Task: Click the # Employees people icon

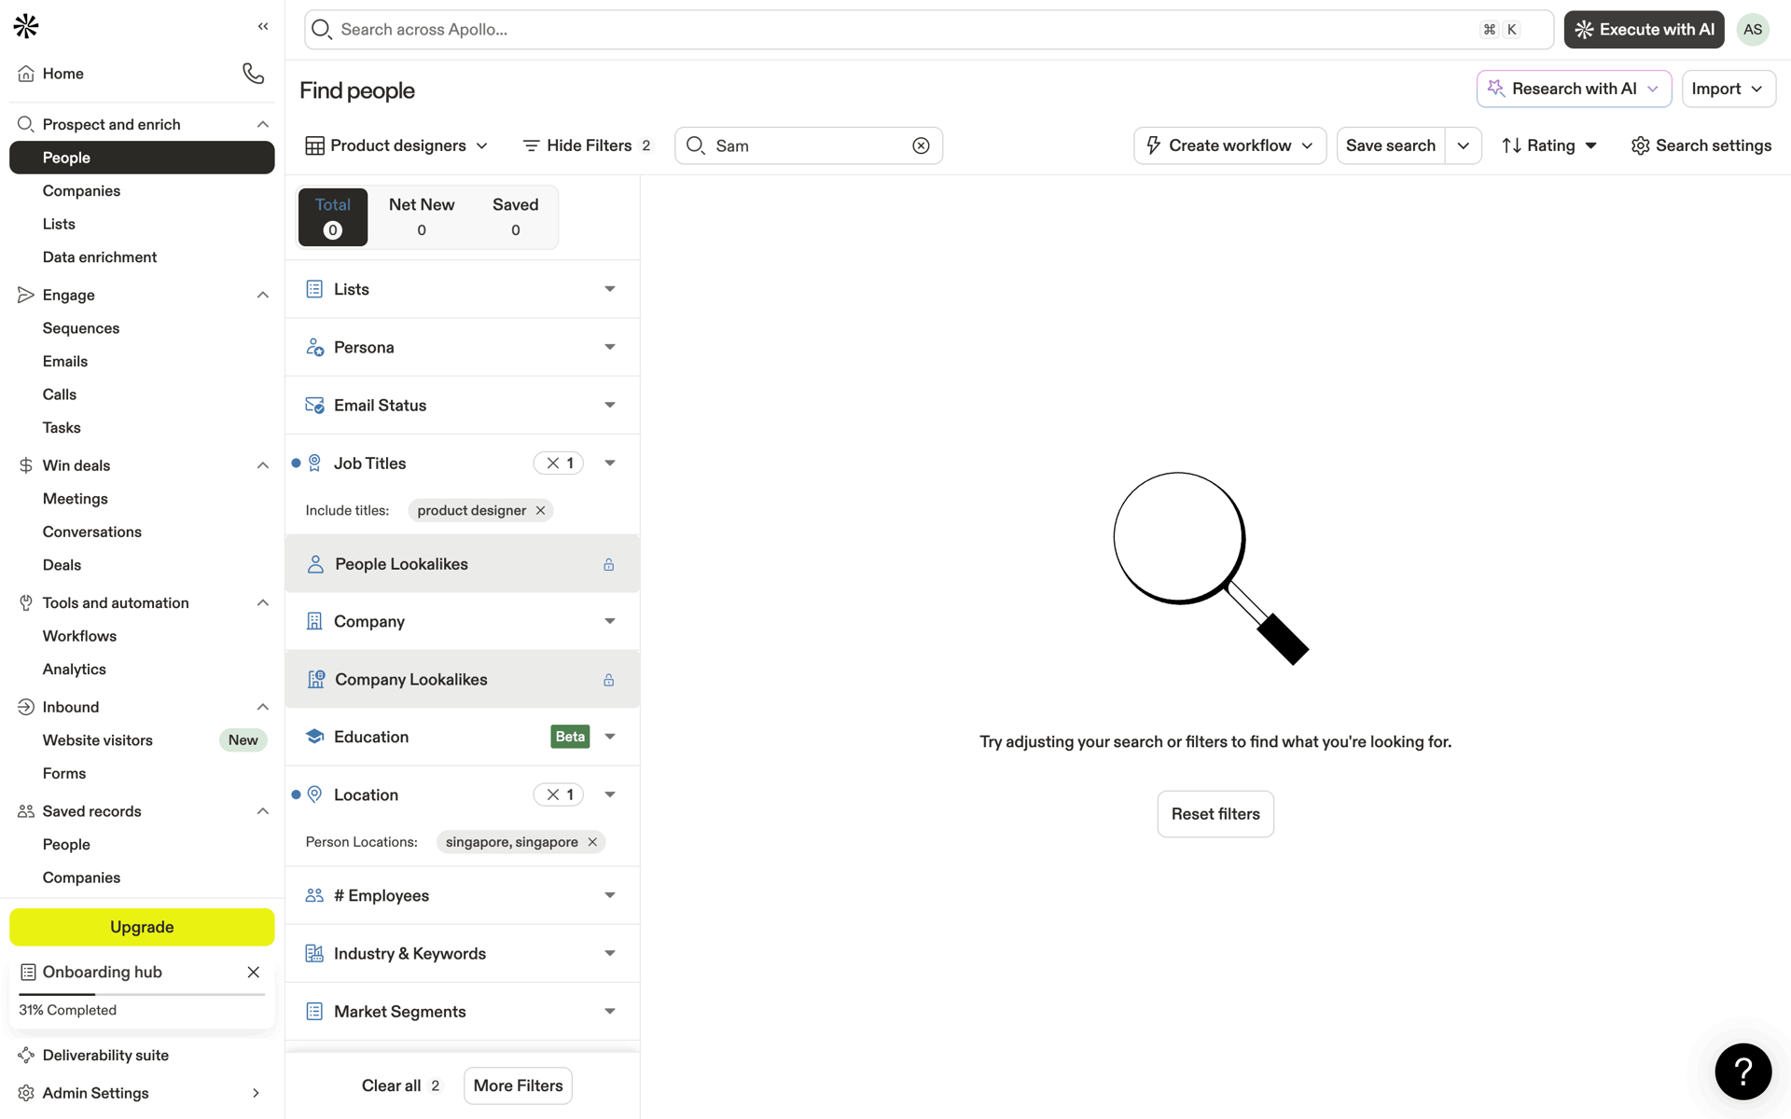Action: [x=314, y=895]
